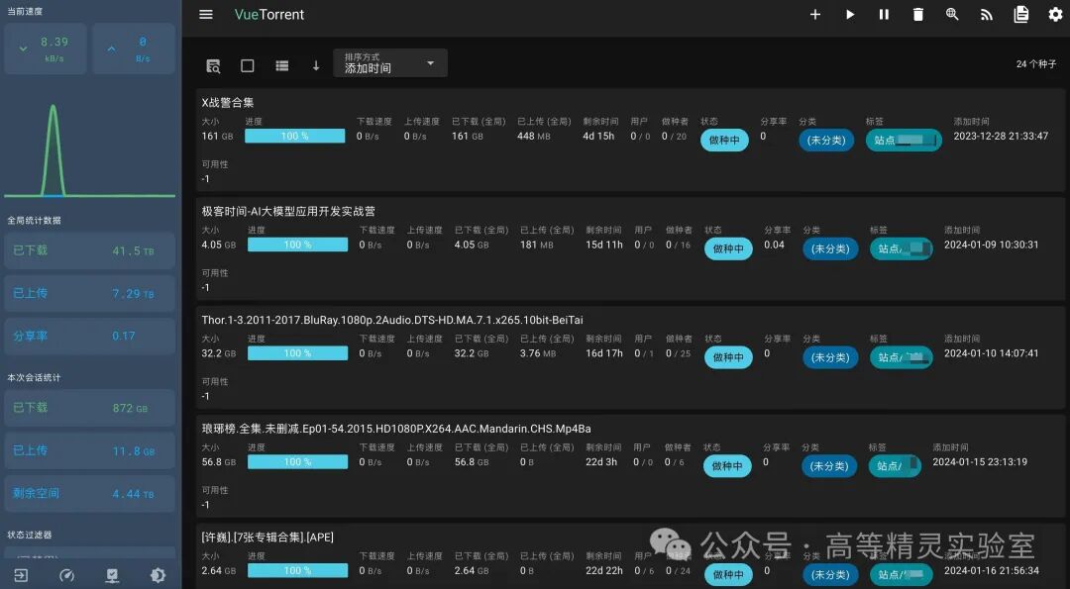Image resolution: width=1070 pixels, height=589 pixels.
Task: Click the 24 个种子 torrent count
Action: [1036, 63]
